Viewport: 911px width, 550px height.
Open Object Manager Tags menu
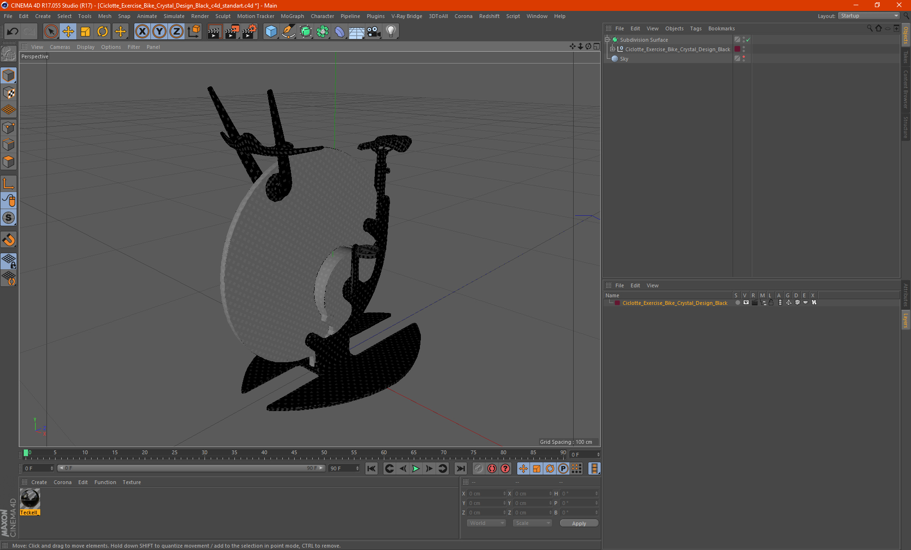tap(696, 28)
